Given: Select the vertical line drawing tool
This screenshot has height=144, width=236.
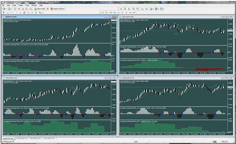Looking at the screenshot, I should tap(12, 12).
